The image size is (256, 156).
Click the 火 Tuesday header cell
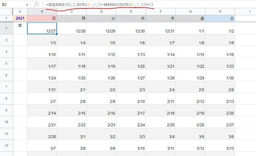(101, 18)
